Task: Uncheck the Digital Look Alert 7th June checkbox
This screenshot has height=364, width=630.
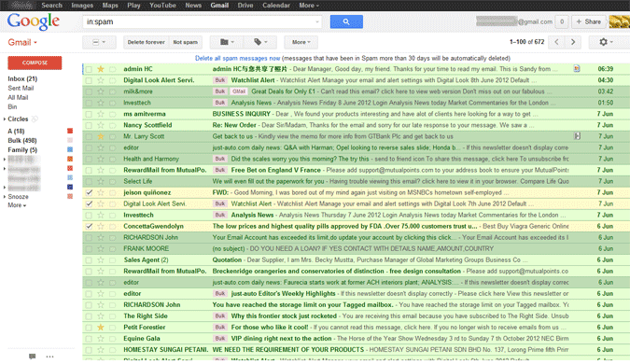Action: tap(89, 204)
